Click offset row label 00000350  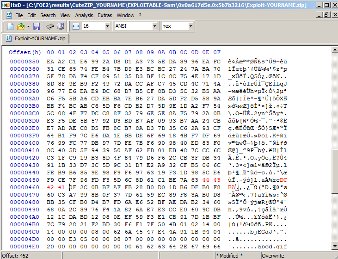25,62
